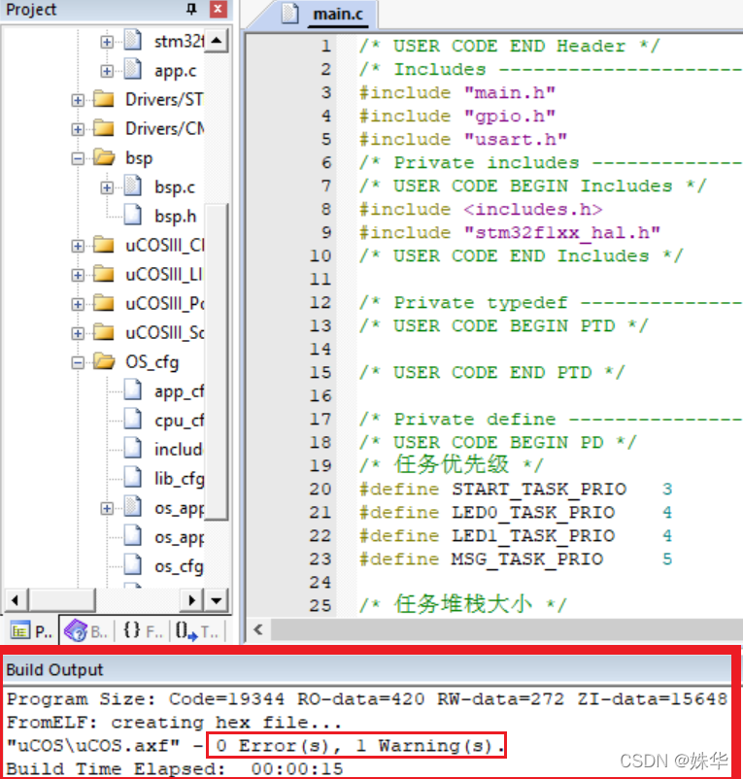The image size is (743, 779).
Task: Expand the first os_app file node
Action: pyautogui.click(x=106, y=508)
